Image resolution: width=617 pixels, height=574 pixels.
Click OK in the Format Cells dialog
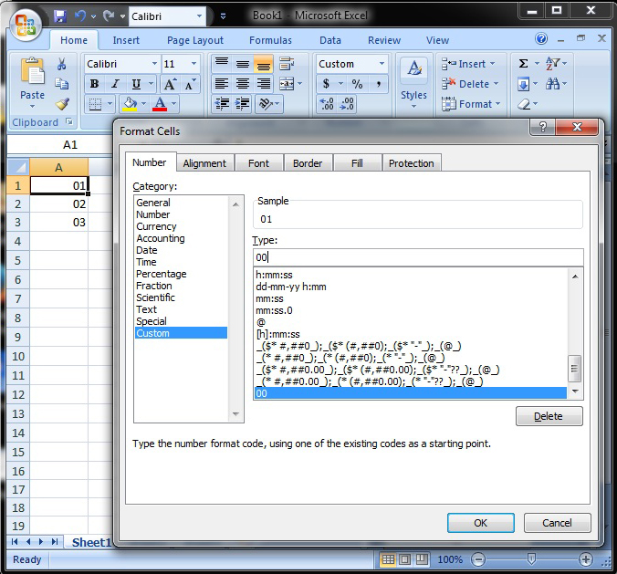click(x=480, y=523)
